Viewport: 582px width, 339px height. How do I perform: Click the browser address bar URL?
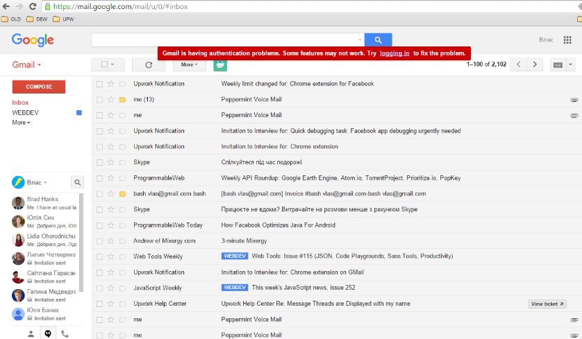(121, 6)
